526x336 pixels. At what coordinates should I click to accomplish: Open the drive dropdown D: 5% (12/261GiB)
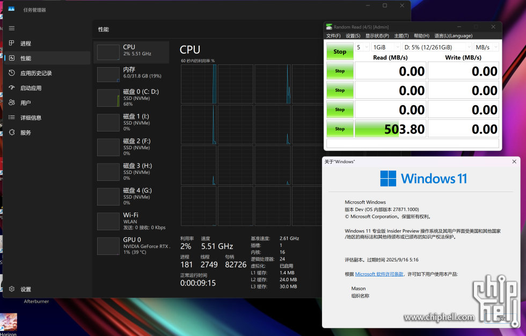coord(437,47)
